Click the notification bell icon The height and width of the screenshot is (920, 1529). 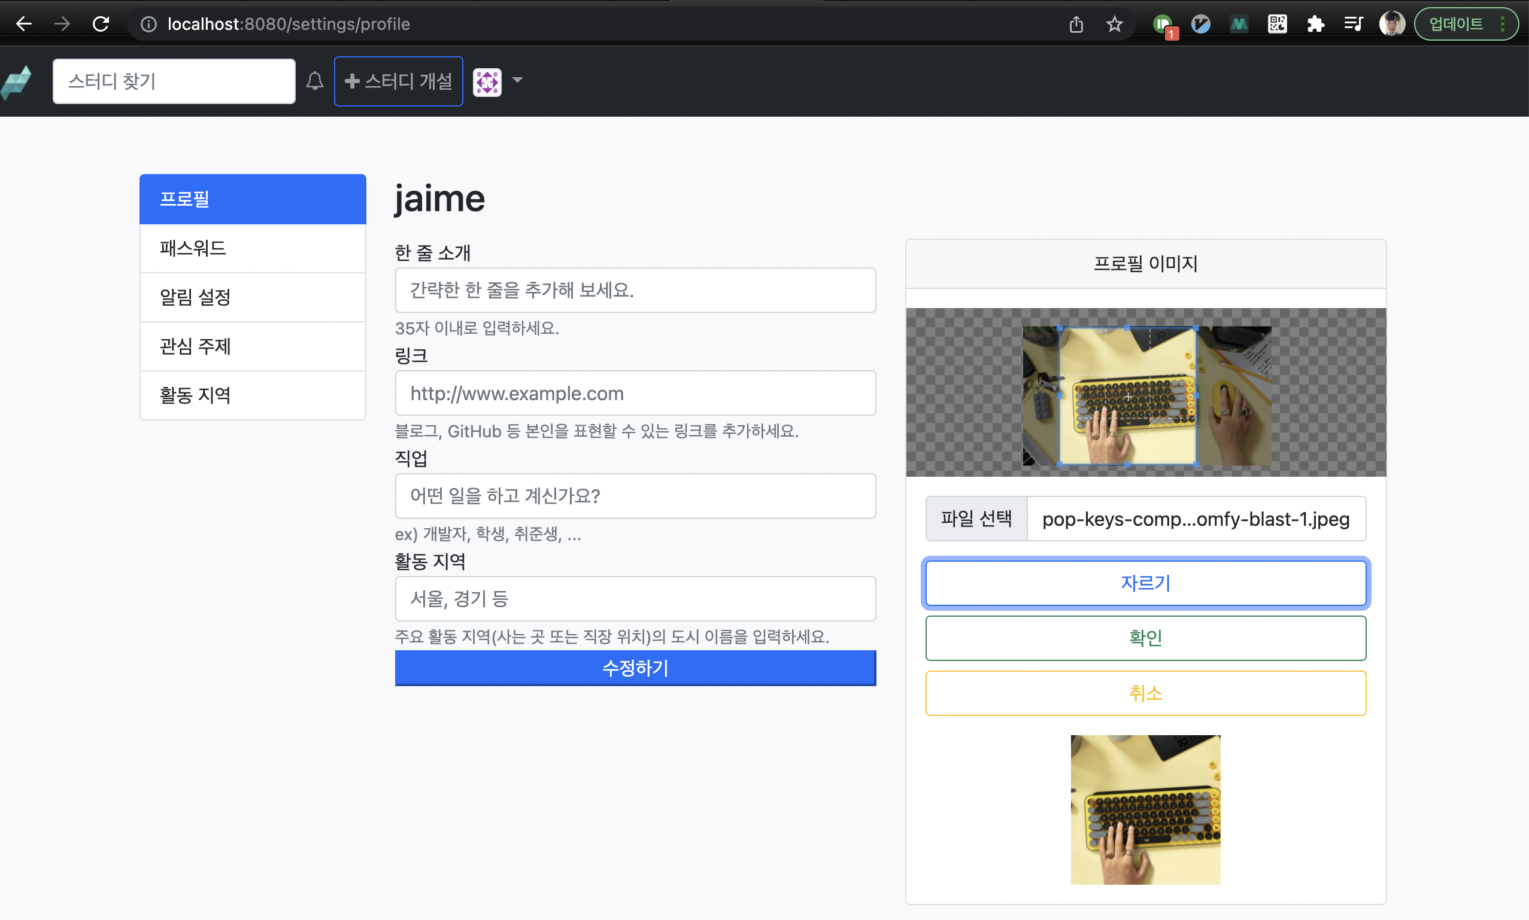pyautogui.click(x=314, y=81)
